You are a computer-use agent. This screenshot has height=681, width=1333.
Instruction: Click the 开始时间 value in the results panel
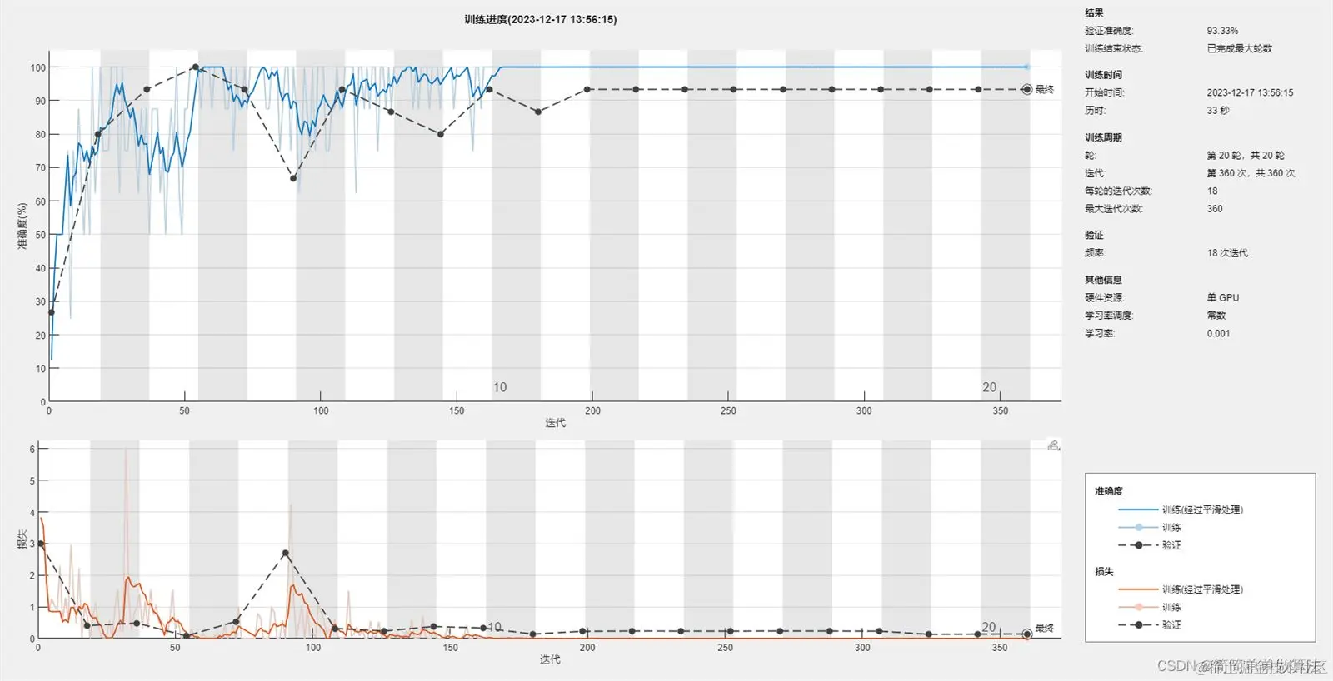(1250, 92)
